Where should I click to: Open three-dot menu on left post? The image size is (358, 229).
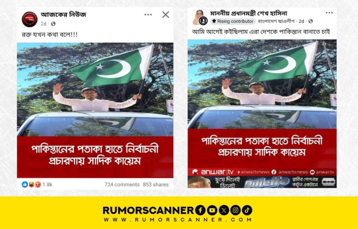click(148, 15)
